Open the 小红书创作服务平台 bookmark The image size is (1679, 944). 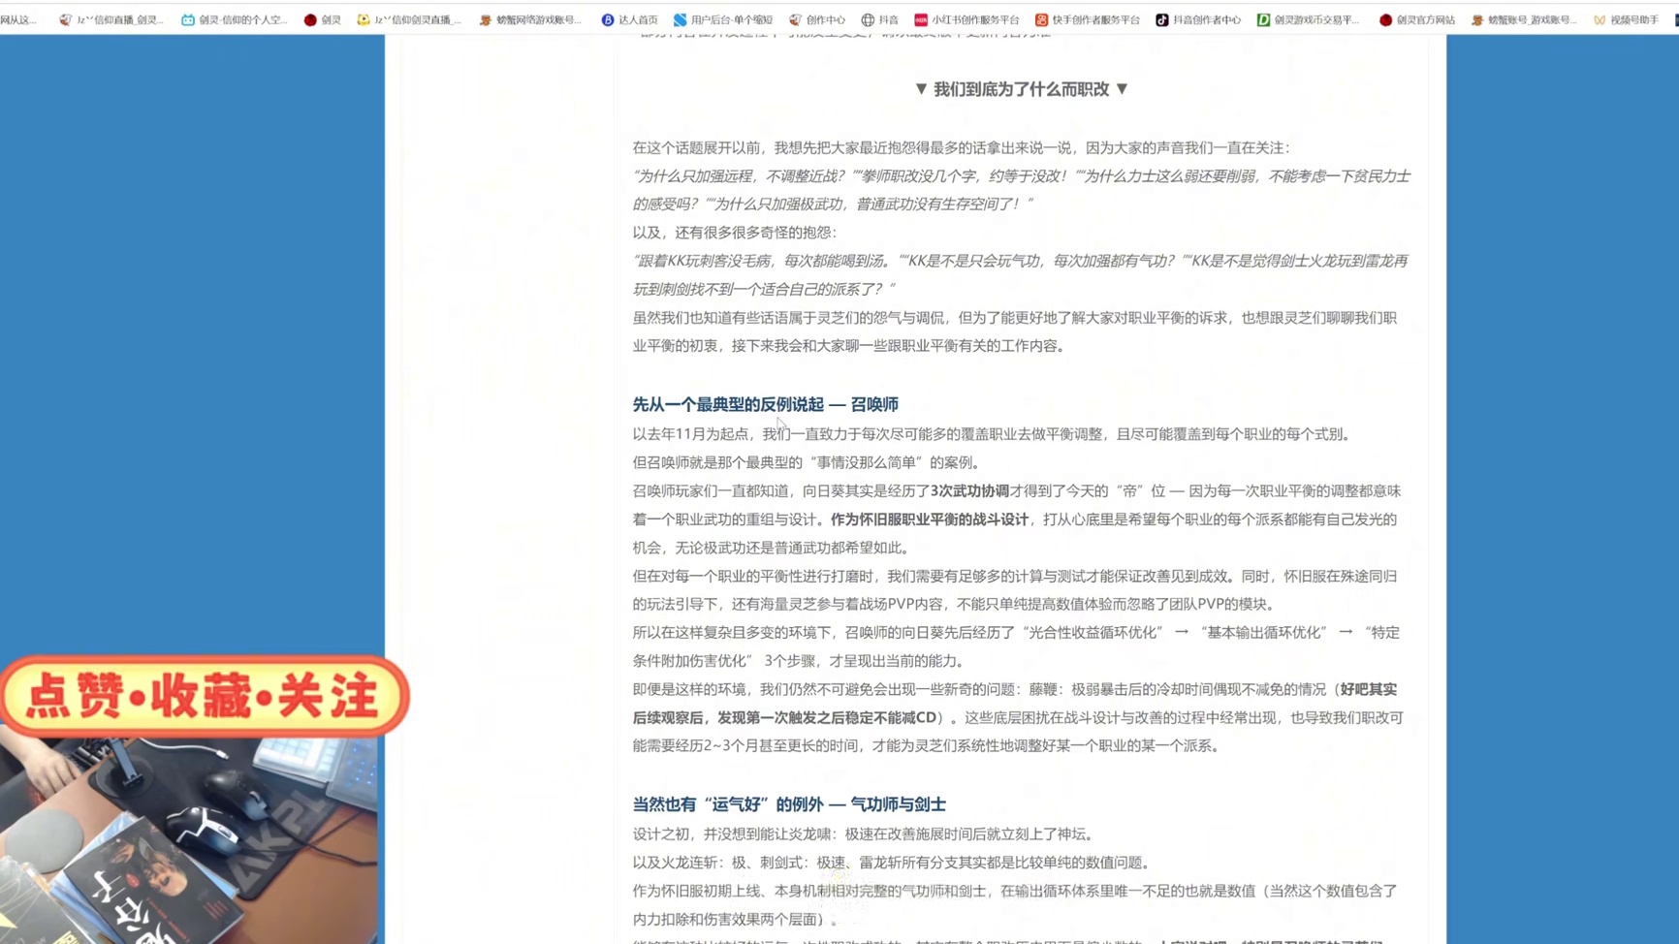(x=966, y=19)
